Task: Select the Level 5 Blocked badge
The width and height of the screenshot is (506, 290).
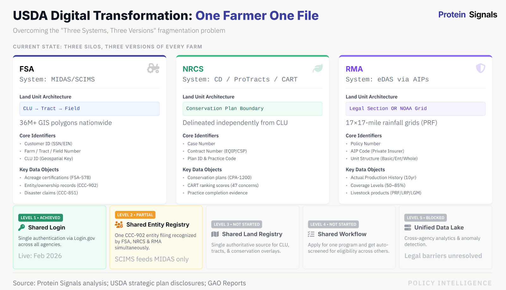Action: coord(425,218)
